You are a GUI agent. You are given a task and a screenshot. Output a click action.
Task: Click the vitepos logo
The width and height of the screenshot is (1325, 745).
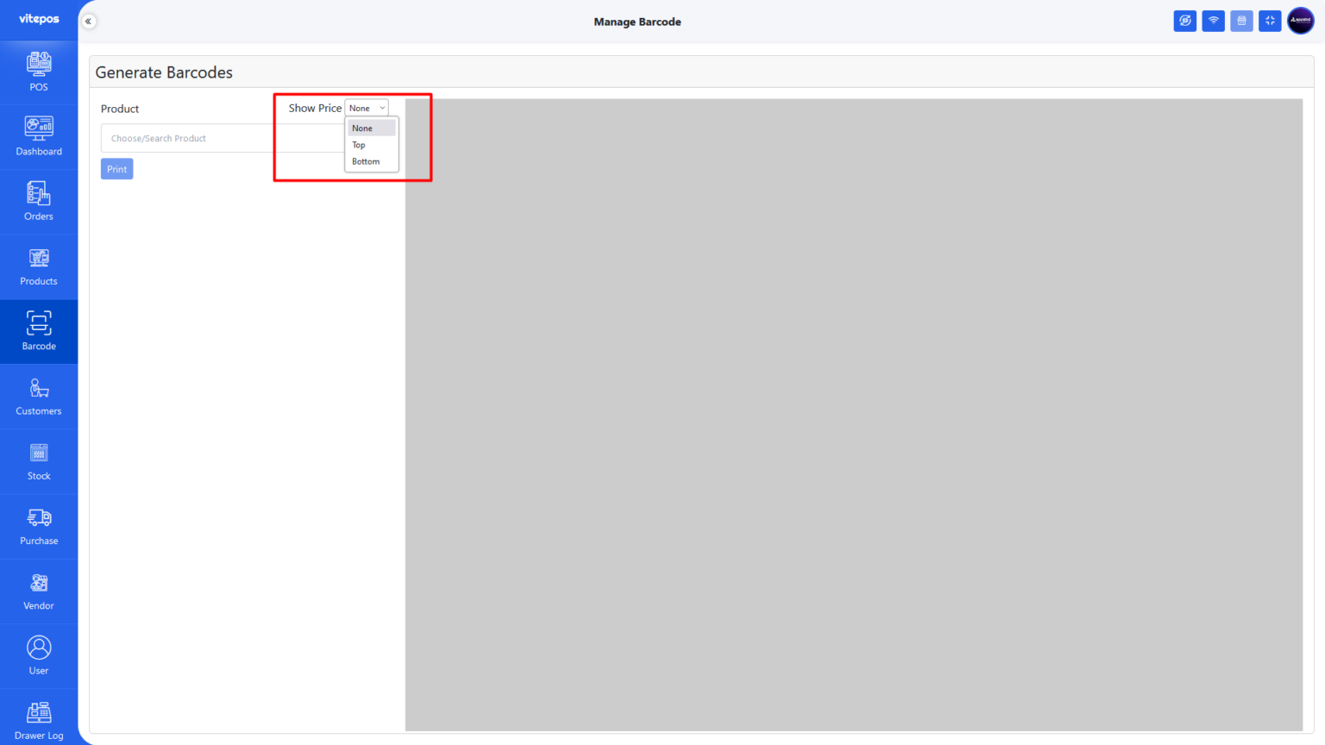[x=39, y=19]
